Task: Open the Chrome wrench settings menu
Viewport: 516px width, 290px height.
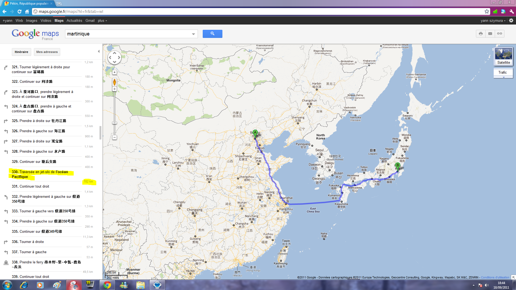Action: tap(511, 12)
